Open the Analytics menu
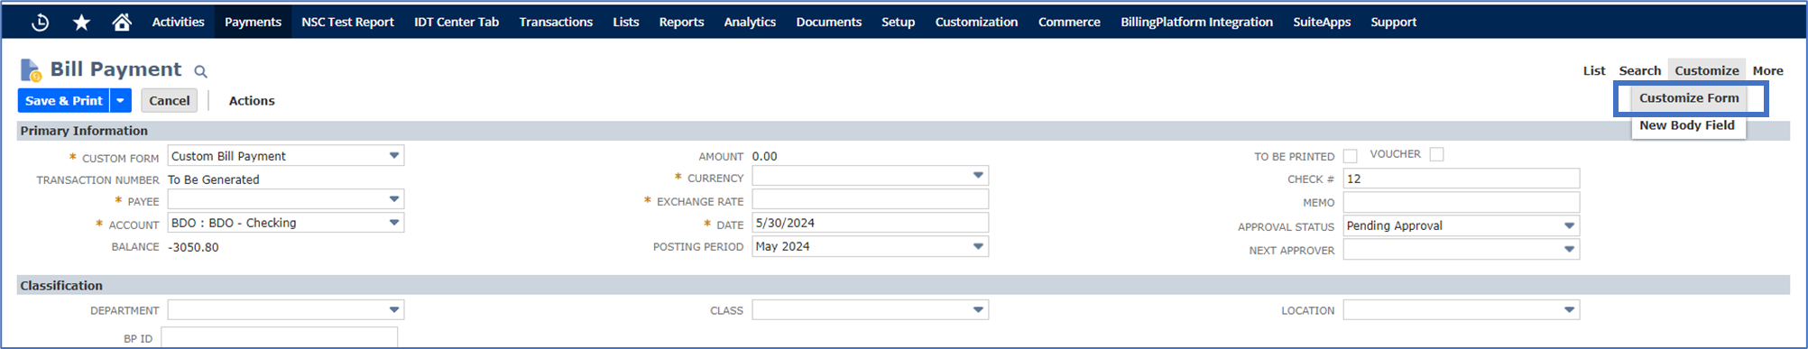This screenshot has width=1808, height=349. [x=750, y=22]
